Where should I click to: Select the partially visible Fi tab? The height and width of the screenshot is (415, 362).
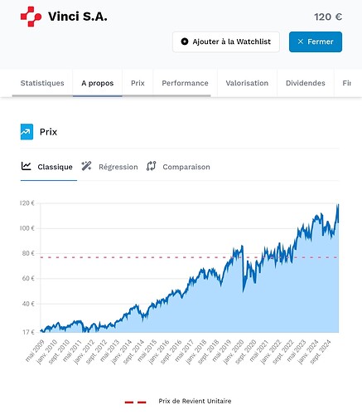coord(347,83)
